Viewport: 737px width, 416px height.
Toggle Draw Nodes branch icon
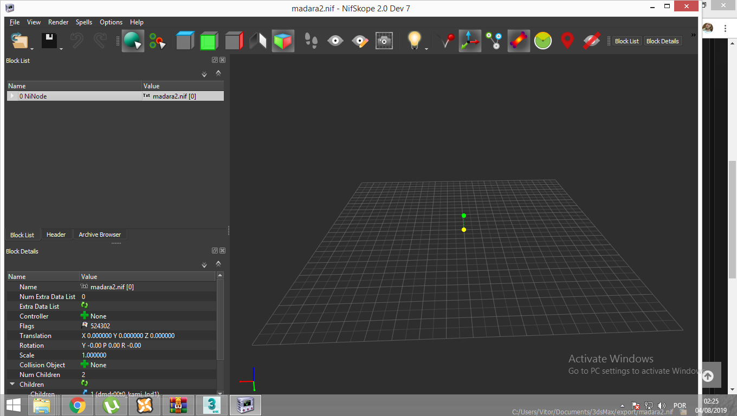click(x=494, y=41)
